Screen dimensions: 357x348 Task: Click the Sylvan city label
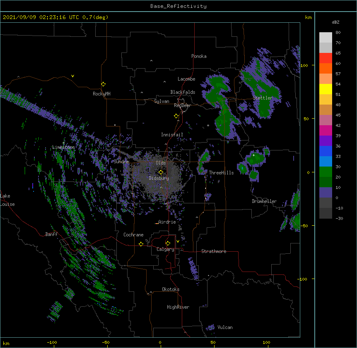coord(162,101)
